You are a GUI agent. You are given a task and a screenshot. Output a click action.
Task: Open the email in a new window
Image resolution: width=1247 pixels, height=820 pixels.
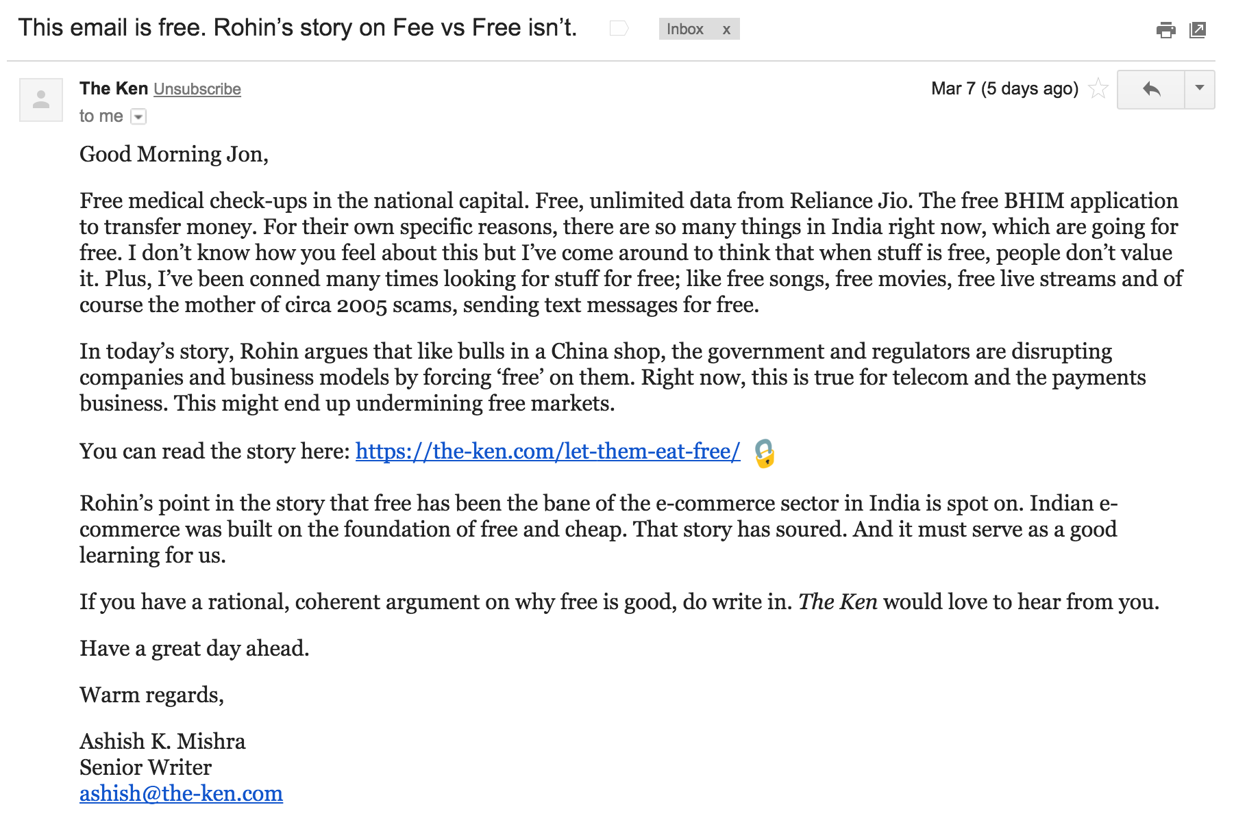(1198, 30)
